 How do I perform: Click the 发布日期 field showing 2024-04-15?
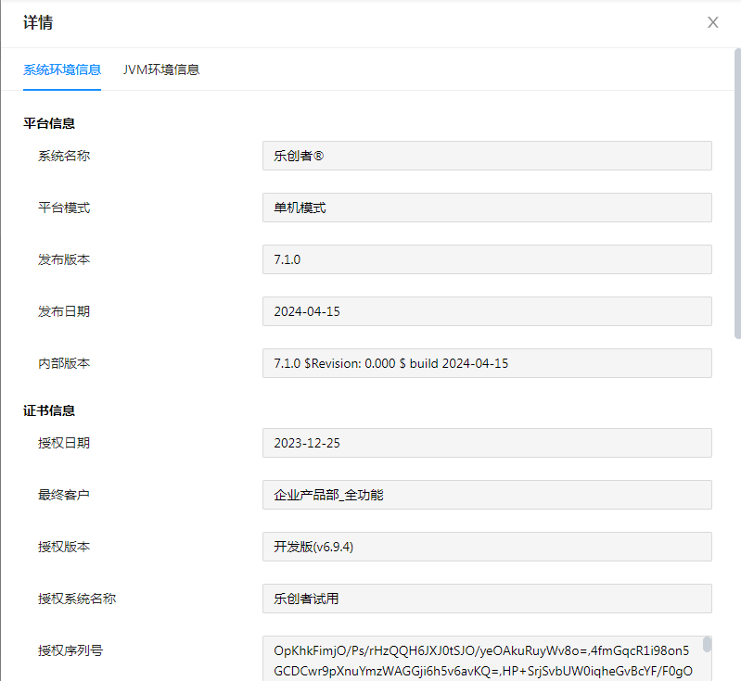coord(487,311)
